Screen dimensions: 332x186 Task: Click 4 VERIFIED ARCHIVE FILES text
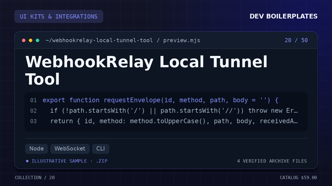click(x=272, y=161)
